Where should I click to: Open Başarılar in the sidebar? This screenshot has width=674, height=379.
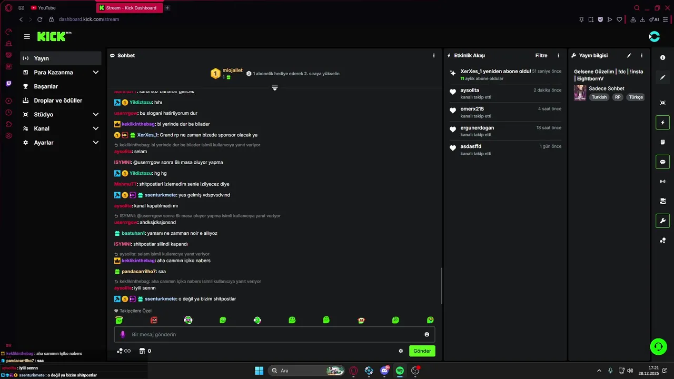point(61,86)
